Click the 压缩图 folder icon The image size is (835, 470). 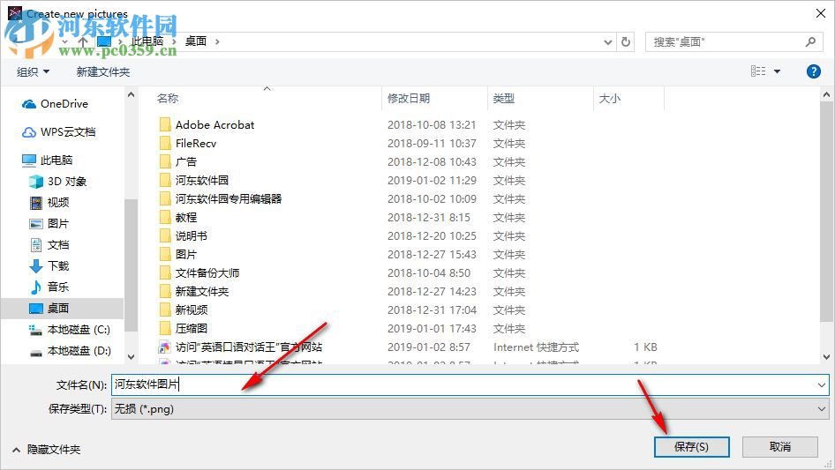pos(165,328)
